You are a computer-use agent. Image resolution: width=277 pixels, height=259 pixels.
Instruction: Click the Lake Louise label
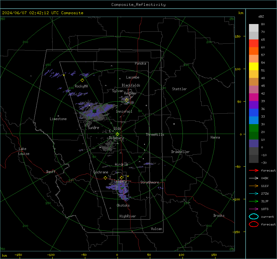coord(24,151)
